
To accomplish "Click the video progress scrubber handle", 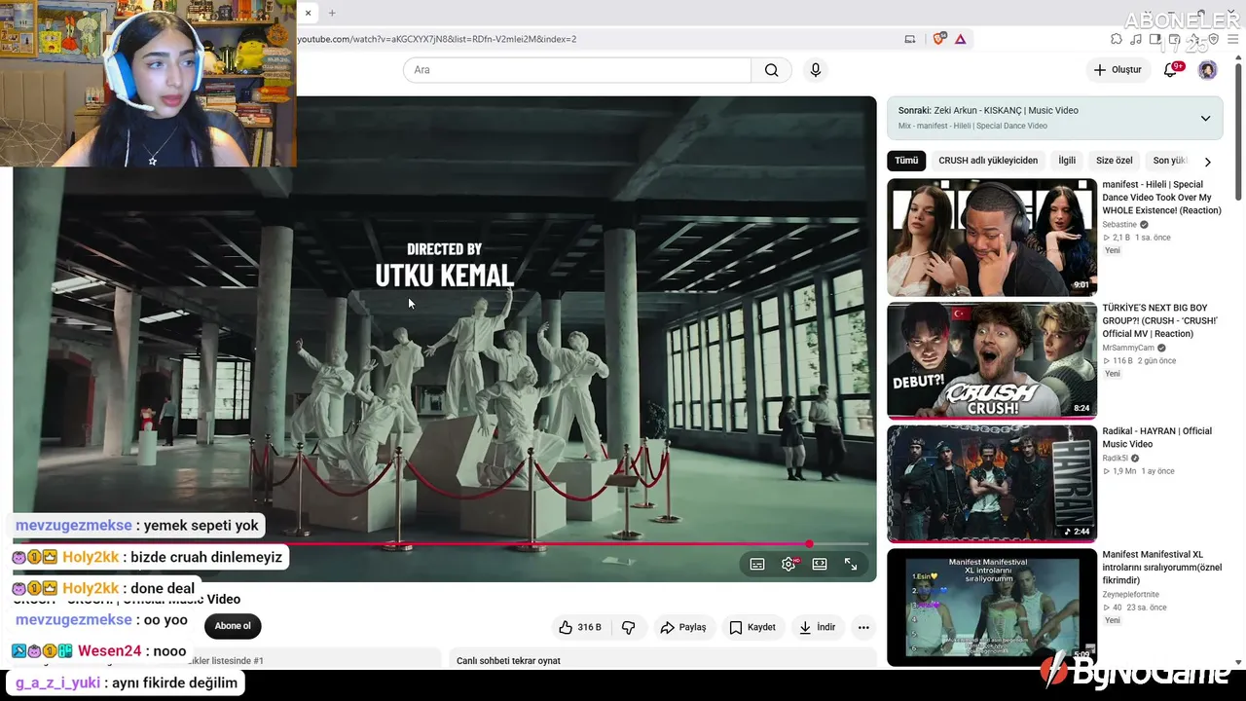I will coord(809,544).
